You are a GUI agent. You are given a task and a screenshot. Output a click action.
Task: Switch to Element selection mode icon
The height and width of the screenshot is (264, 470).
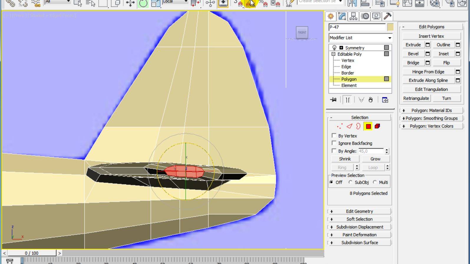point(377,126)
